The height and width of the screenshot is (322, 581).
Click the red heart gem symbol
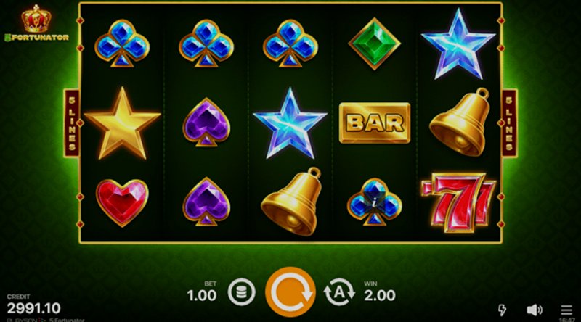coord(122,202)
